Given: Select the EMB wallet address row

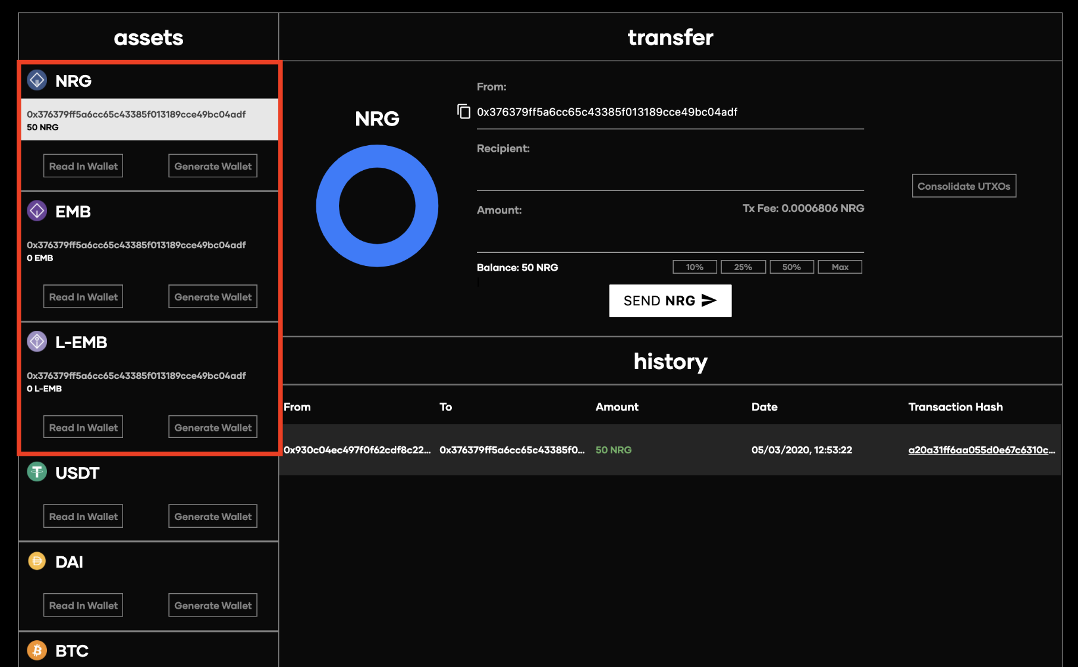Looking at the screenshot, I should click(150, 250).
